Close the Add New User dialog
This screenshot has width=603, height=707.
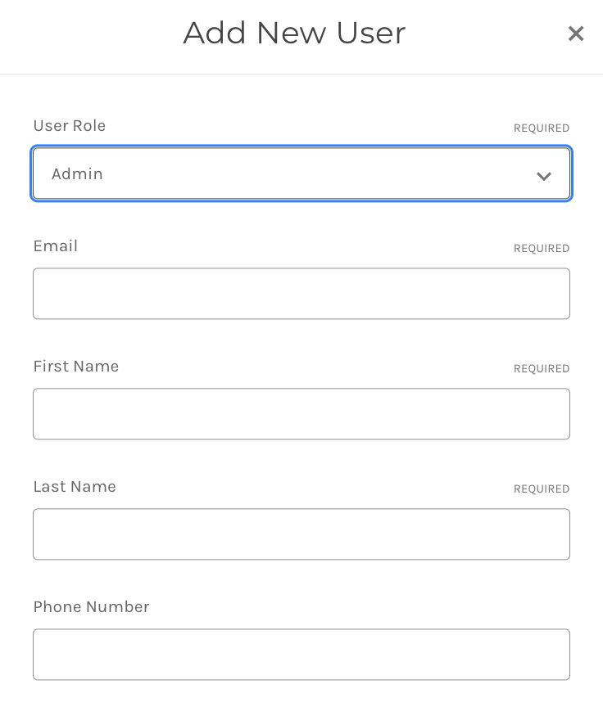click(575, 34)
